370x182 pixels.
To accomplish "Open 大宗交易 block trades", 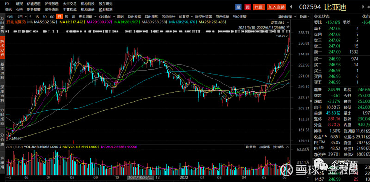I will [x=70, y=4].
